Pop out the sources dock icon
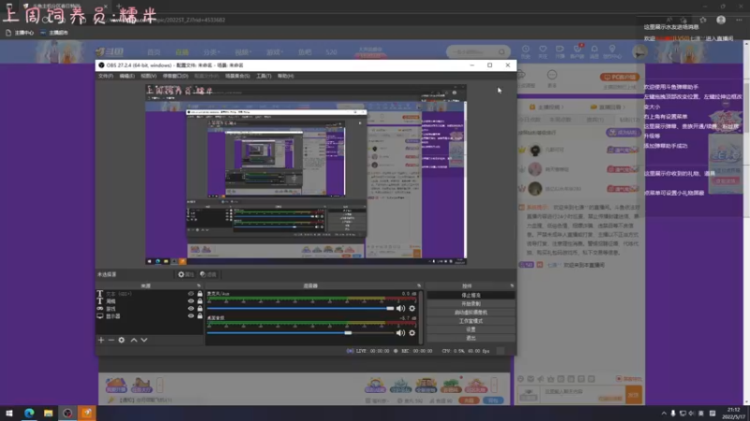The image size is (750, 421). (199, 286)
